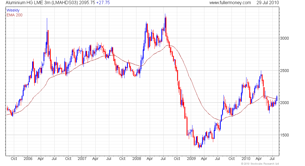Click the chart date 29 Jul 2010
This screenshot has width=305, height=166.
pos(268,3)
